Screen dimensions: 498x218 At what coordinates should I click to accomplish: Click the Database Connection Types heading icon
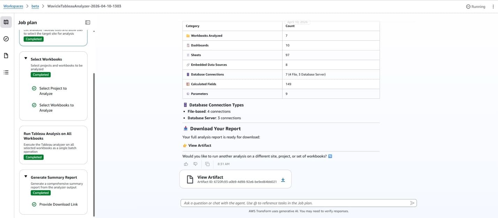(185, 105)
